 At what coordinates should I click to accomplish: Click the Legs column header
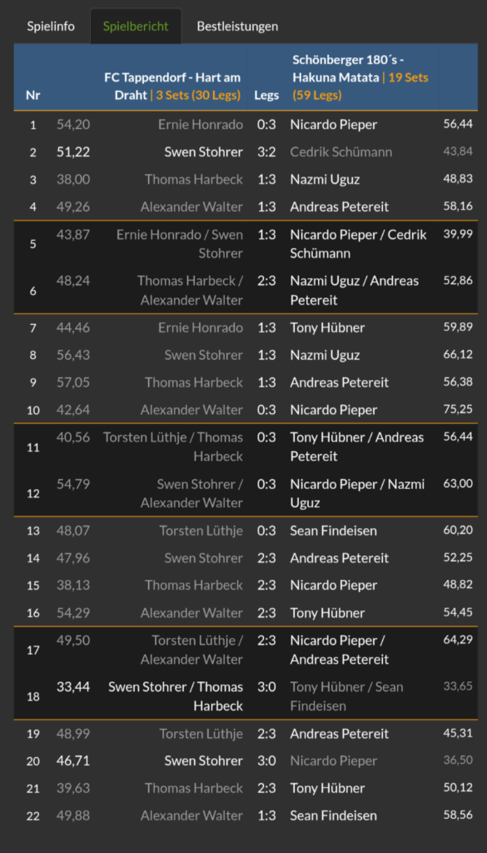click(266, 95)
